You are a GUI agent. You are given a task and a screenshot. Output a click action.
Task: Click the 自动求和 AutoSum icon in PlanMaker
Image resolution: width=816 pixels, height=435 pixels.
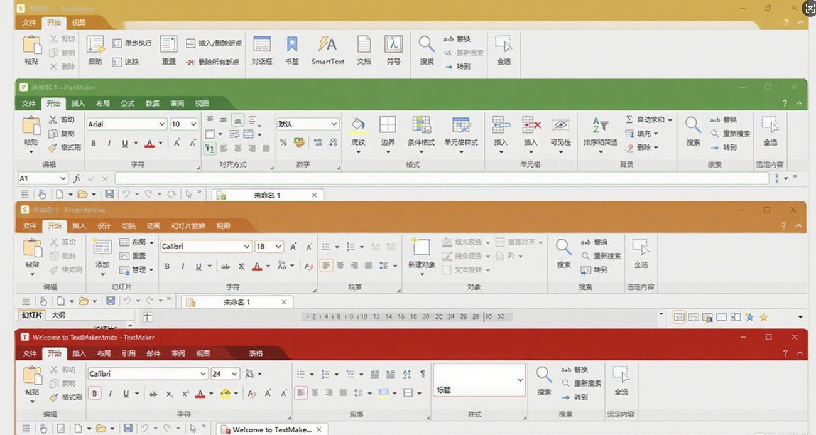pyautogui.click(x=629, y=119)
